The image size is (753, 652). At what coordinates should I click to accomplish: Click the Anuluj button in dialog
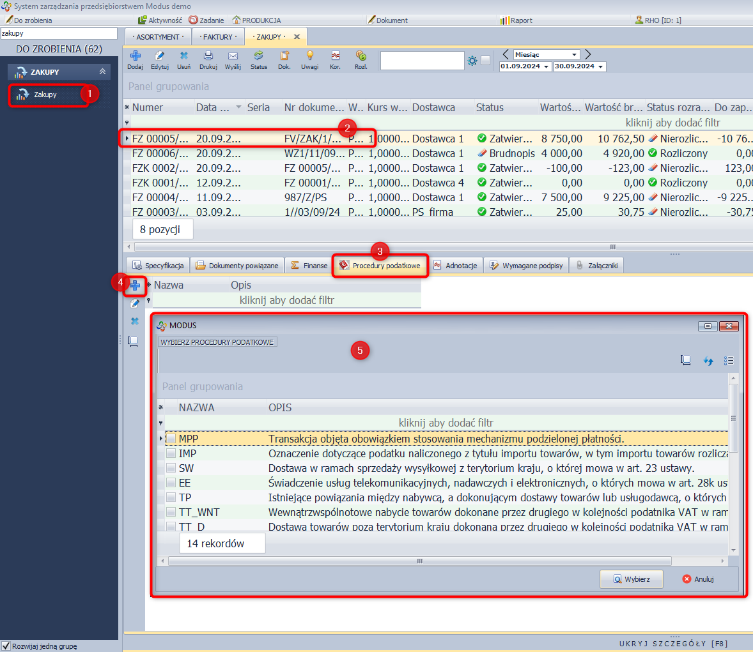[x=698, y=579]
